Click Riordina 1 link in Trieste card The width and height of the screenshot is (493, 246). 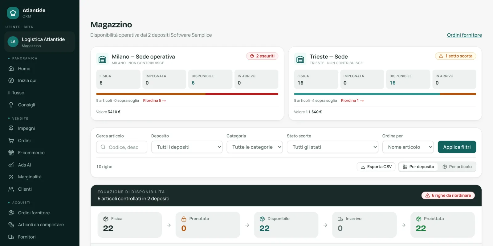coord(352,101)
